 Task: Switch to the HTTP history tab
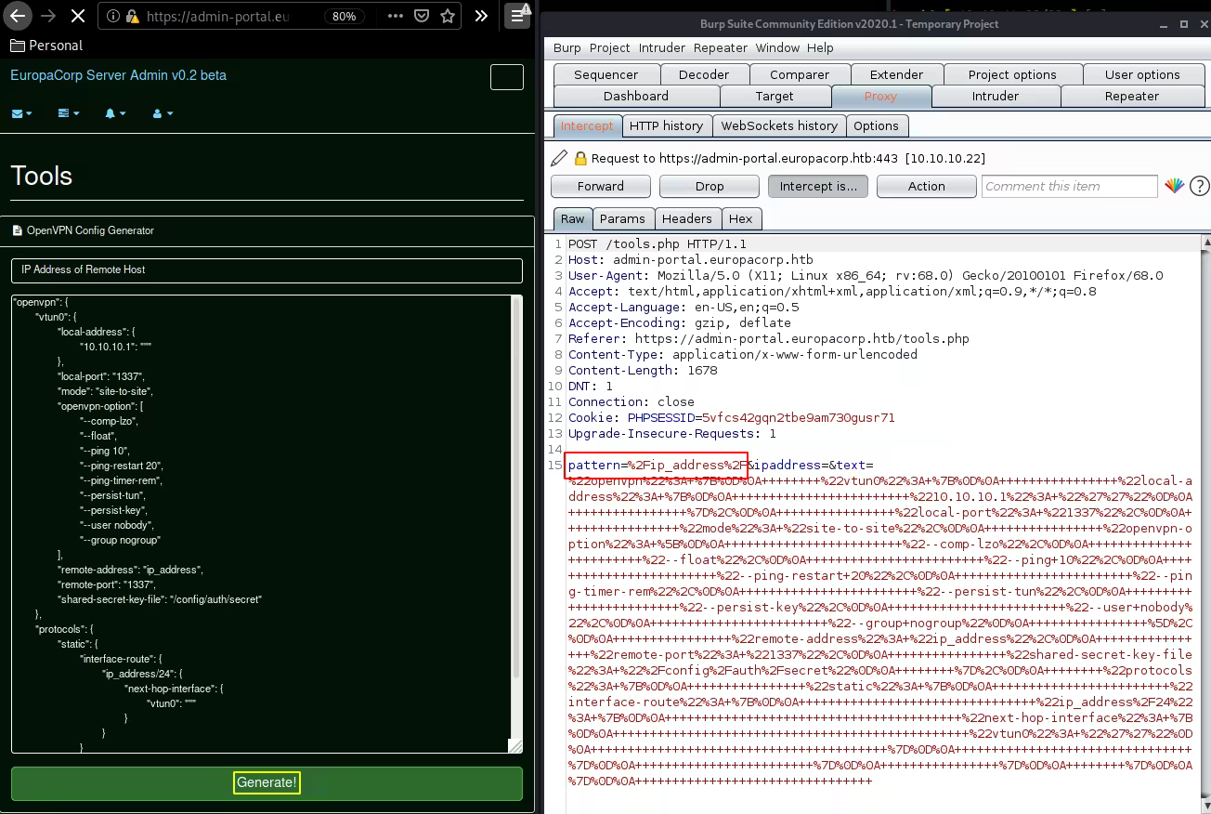tap(666, 125)
